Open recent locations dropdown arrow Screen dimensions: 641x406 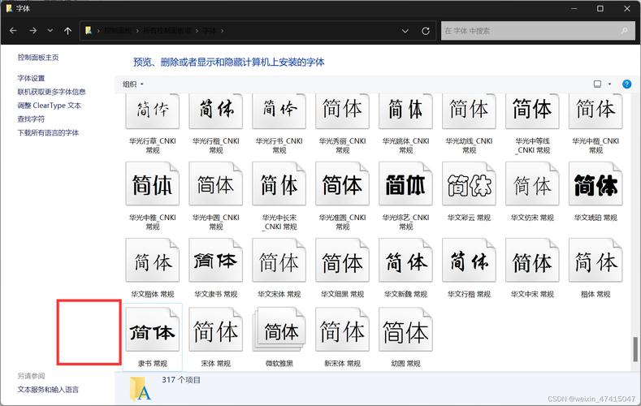coord(50,31)
